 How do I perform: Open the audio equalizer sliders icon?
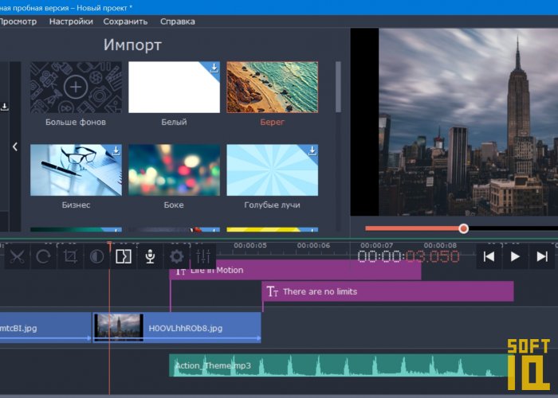pyautogui.click(x=203, y=256)
